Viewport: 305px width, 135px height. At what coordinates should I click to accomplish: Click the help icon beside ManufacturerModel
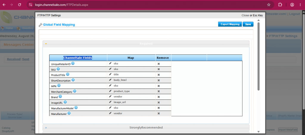pyautogui.click(x=76, y=107)
